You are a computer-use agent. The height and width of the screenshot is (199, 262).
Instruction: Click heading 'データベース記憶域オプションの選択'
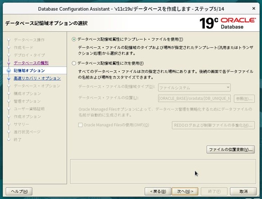46,23
